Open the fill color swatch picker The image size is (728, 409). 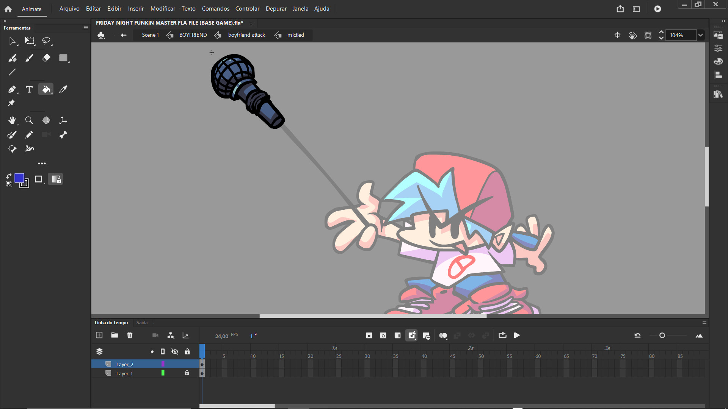click(x=20, y=178)
